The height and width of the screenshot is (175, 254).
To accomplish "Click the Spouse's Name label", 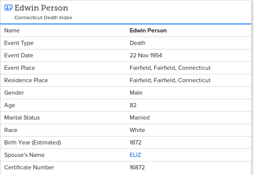I will [x=24, y=155].
